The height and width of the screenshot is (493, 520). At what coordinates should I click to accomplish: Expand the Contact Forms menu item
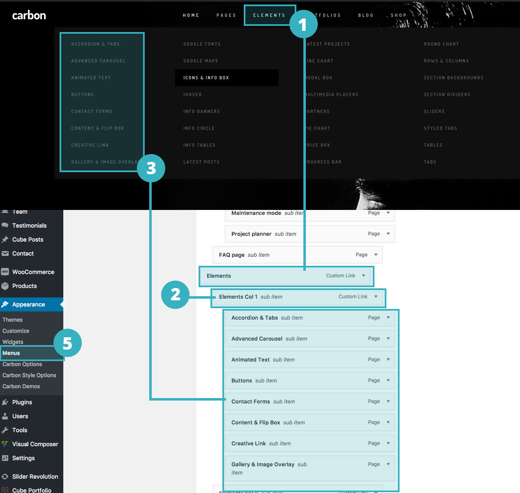click(388, 401)
